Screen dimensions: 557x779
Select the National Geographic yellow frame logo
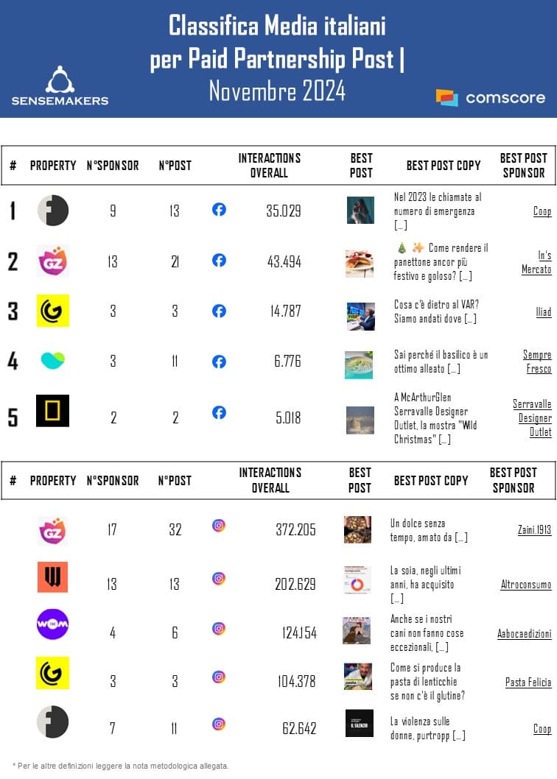pyautogui.click(x=53, y=411)
